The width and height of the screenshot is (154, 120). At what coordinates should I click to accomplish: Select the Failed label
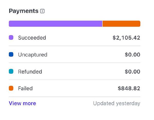point(25,89)
